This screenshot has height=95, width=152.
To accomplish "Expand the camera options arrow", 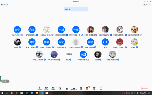I will tap(50, 88).
